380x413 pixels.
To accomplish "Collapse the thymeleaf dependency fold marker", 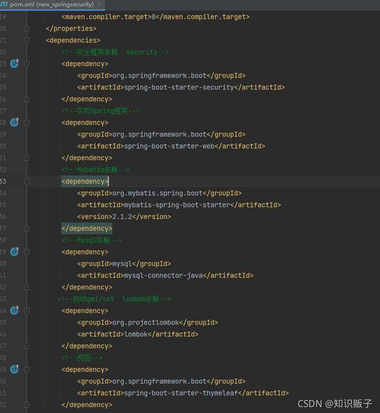I will point(26,369).
